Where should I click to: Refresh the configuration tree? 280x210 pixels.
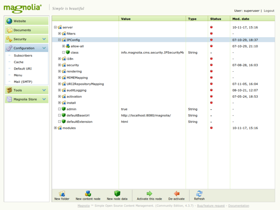click(199, 194)
